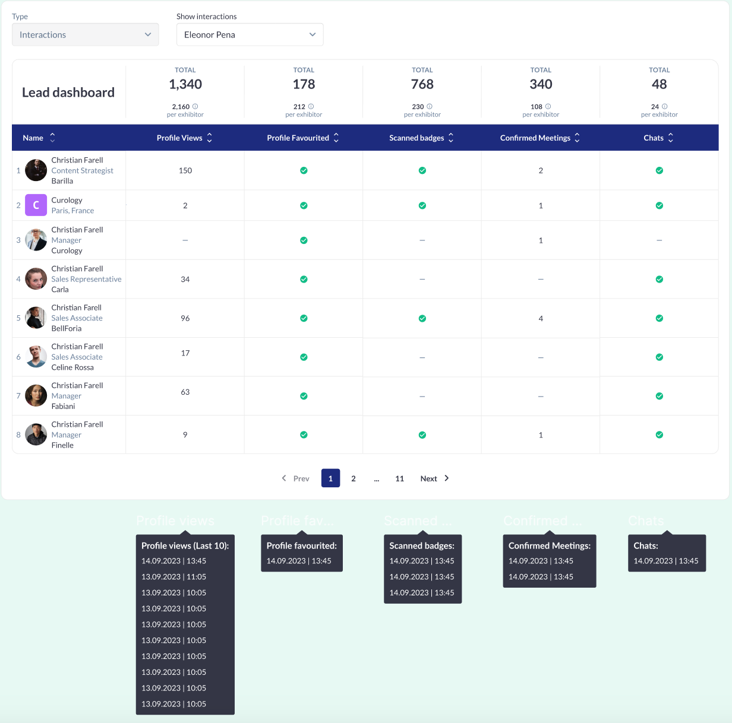Image resolution: width=732 pixels, height=723 pixels.
Task: Click purple Curology logo tile
Action: tap(36, 205)
